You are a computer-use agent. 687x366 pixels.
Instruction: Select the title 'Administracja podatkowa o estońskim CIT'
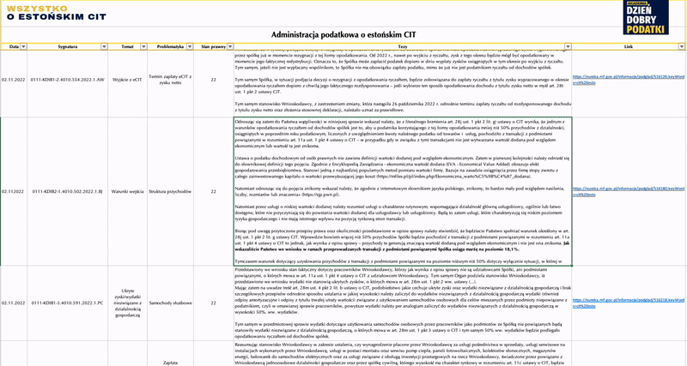pyautogui.click(x=343, y=34)
